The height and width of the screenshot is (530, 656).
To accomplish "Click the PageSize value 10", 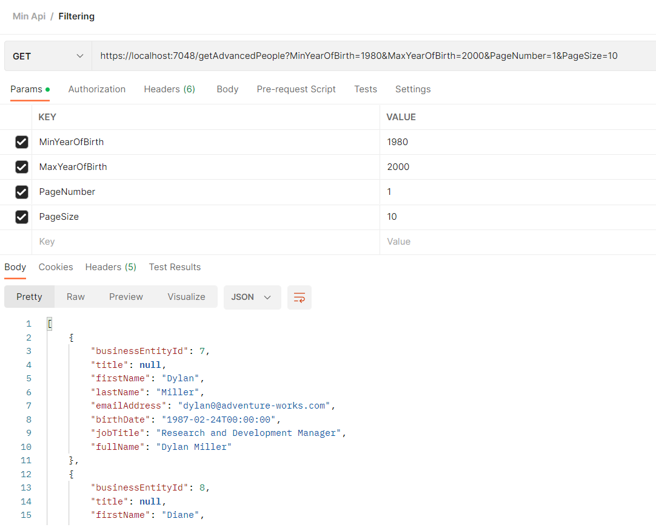I will click(x=518, y=217).
